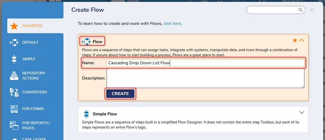Focus the search box in dialog header
Viewport: 325px width, 140px height.
pyautogui.click(x=272, y=10)
